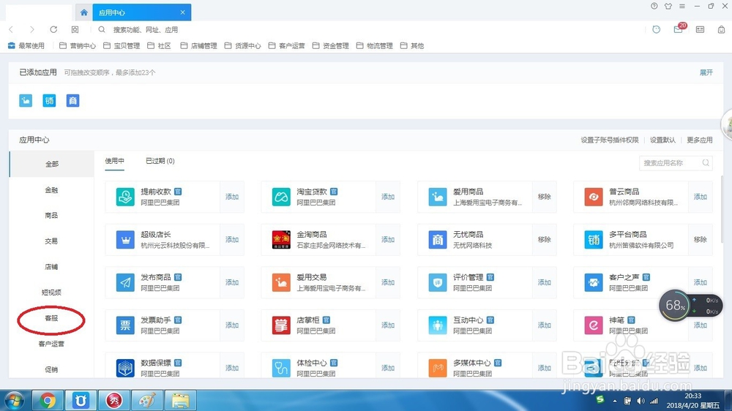The height and width of the screenshot is (411, 732).
Task: Click the 多媒体中心 orange icon
Action: coord(438,368)
